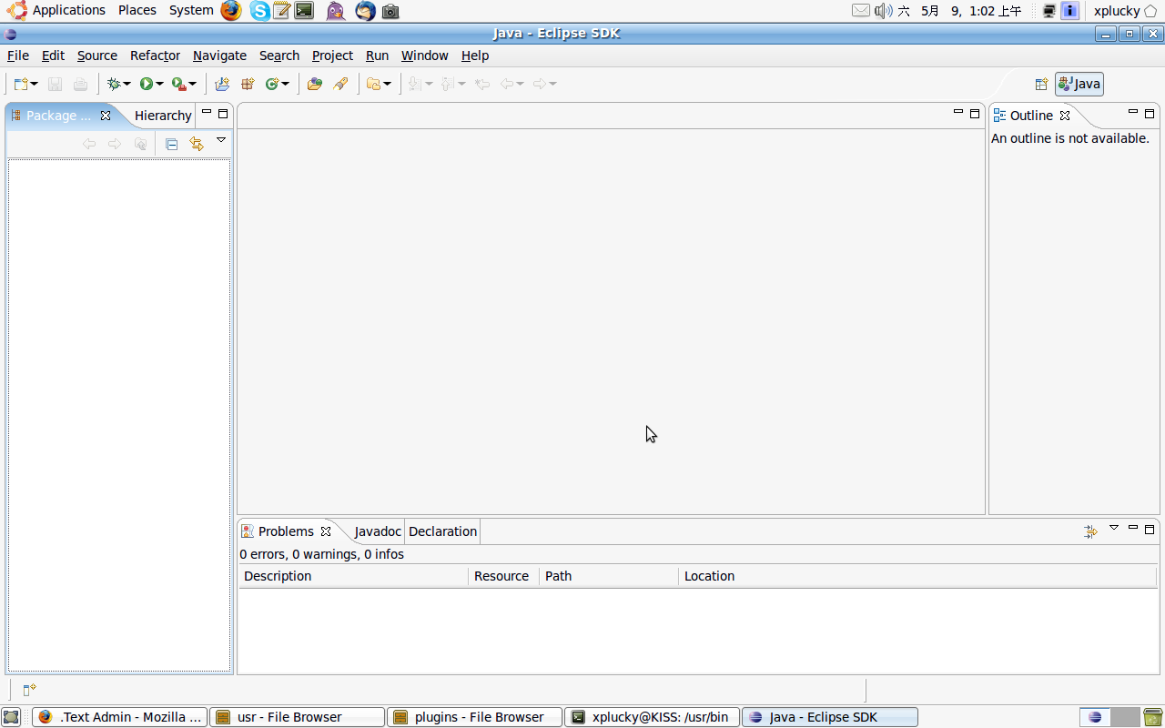This screenshot has height=728, width=1165.
Task: Switch to plugins File Browser taskbar button
Action: 474,717
